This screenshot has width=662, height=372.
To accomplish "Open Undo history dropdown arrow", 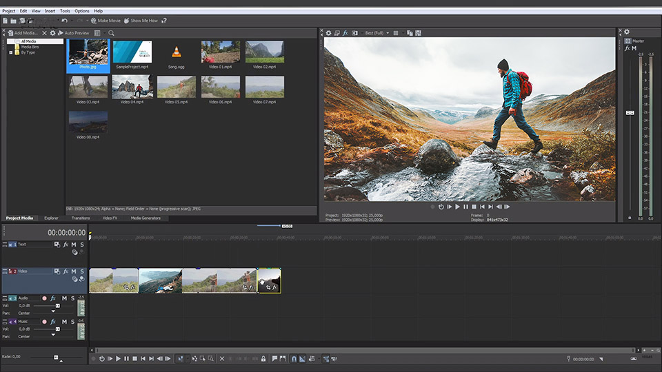I will coord(71,20).
